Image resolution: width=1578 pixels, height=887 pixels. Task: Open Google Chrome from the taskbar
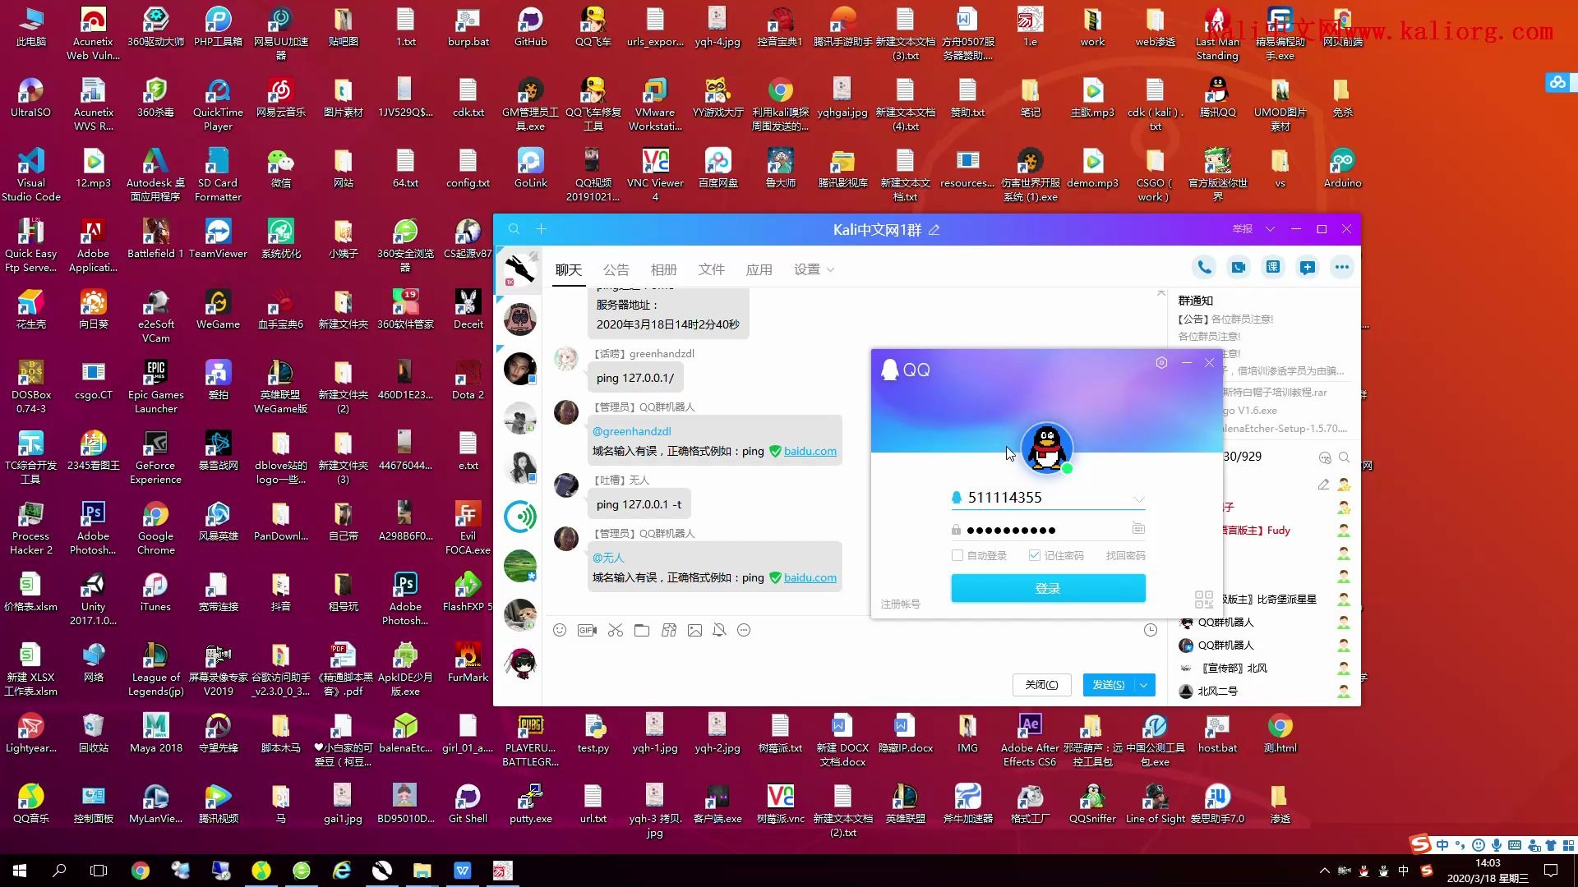[x=141, y=871]
